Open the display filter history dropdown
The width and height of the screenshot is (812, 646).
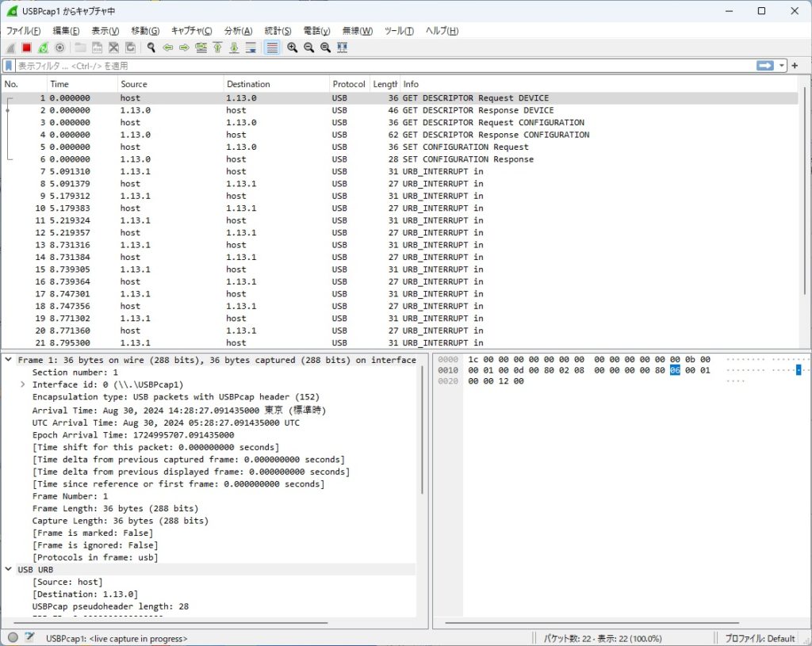point(783,66)
